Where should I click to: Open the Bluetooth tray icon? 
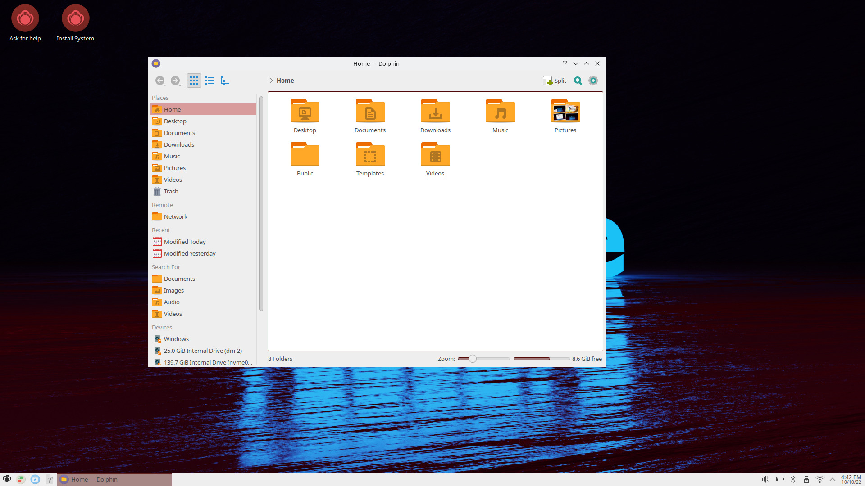pyautogui.click(x=793, y=479)
